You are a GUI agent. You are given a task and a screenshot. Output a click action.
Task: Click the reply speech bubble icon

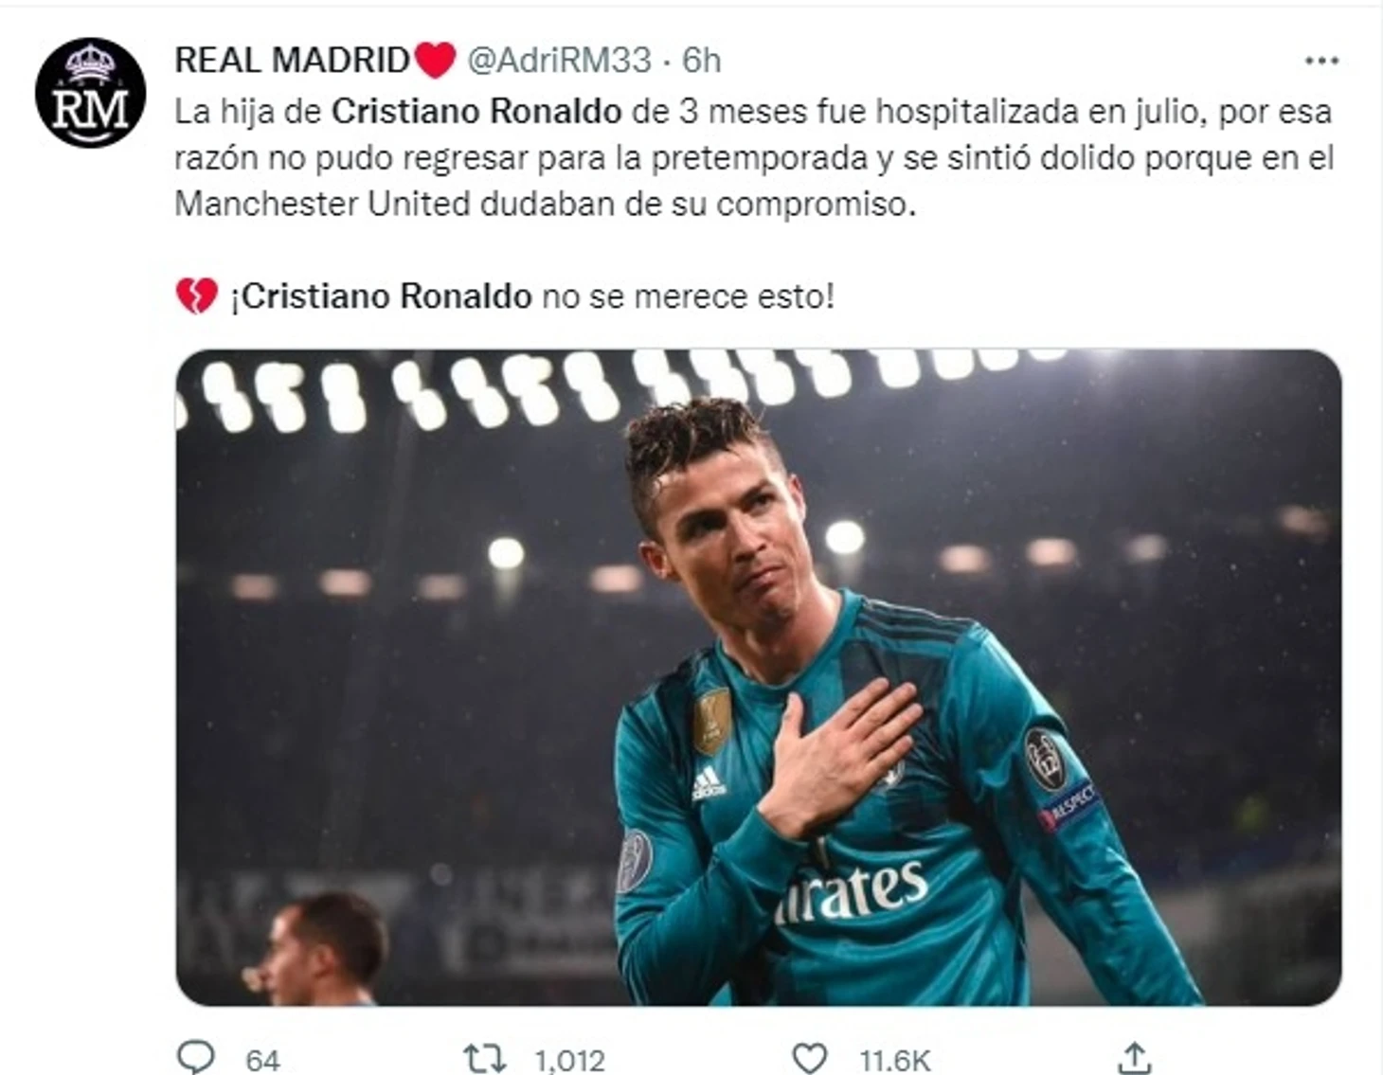(197, 1057)
